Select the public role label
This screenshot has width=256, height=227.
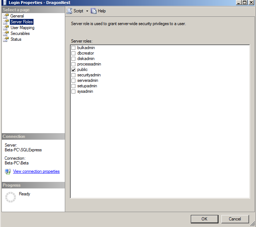(x=82, y=69)
